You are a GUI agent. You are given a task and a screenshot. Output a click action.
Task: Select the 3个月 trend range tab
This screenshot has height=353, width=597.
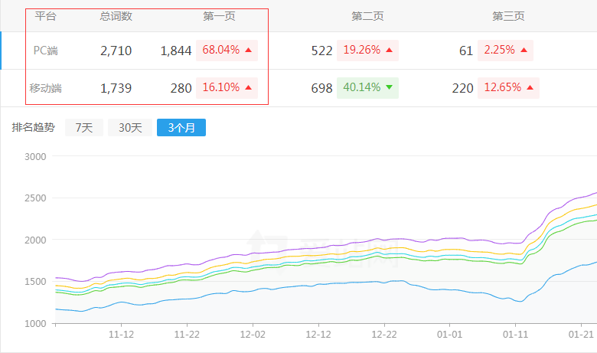181,128
